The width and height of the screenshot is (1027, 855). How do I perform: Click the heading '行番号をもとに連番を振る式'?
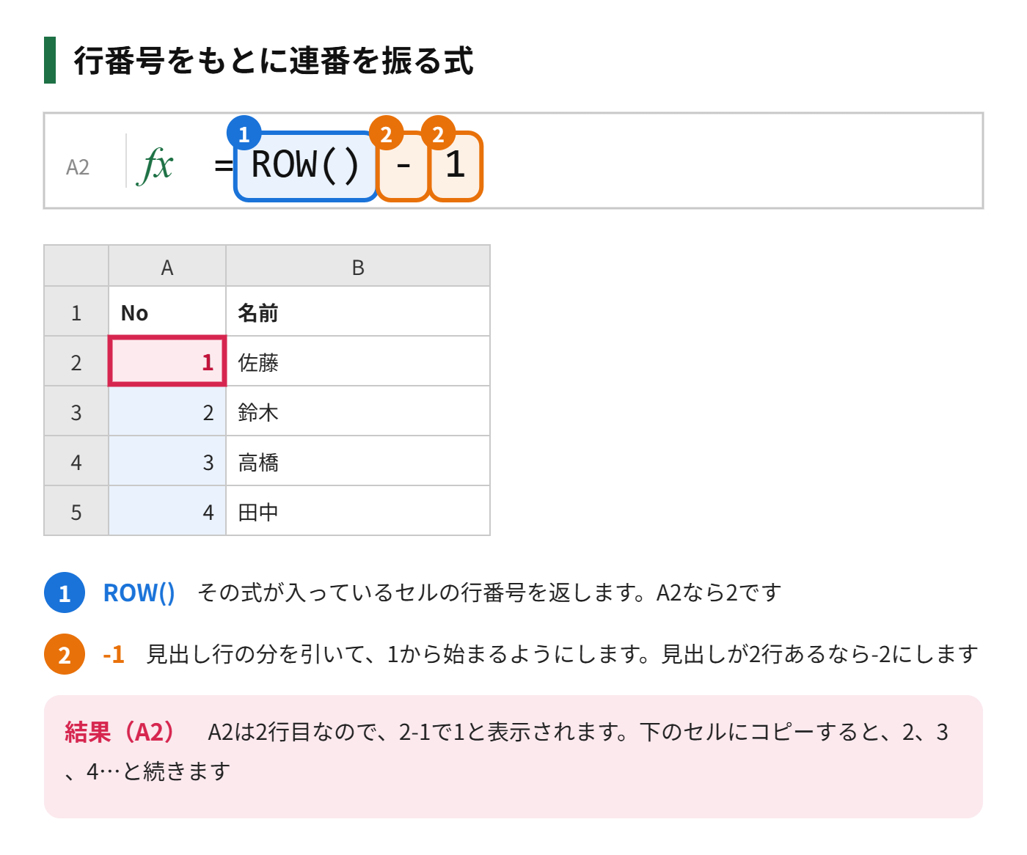(274, 60)
